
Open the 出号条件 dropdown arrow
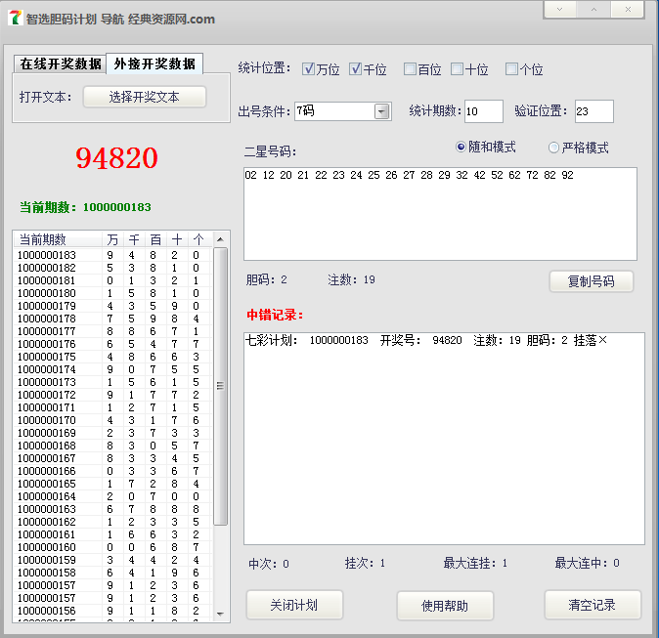pyautogui.click(x=381, y=111)
